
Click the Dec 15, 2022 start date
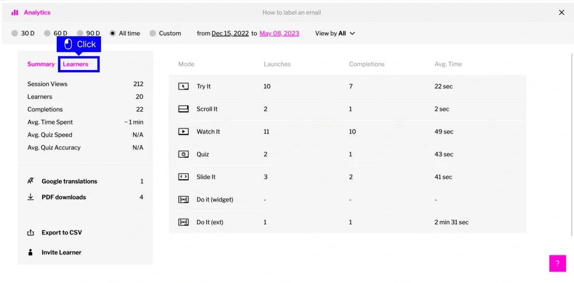(x=230, y=33)
